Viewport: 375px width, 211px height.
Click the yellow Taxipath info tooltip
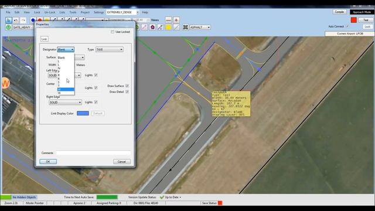pos(231,104)
